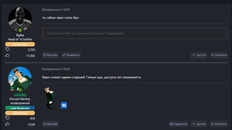Click the cartoon character signature image
The width and height of the screenshot is (232, 130).
(49, 98)
